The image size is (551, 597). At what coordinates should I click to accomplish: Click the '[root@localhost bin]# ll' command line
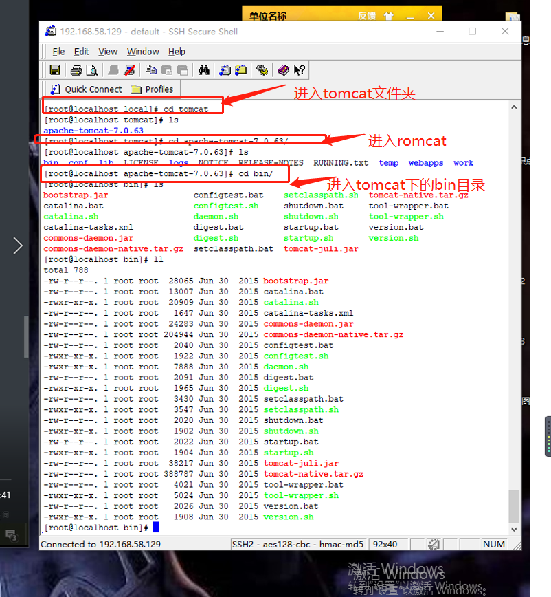point(104,260)
